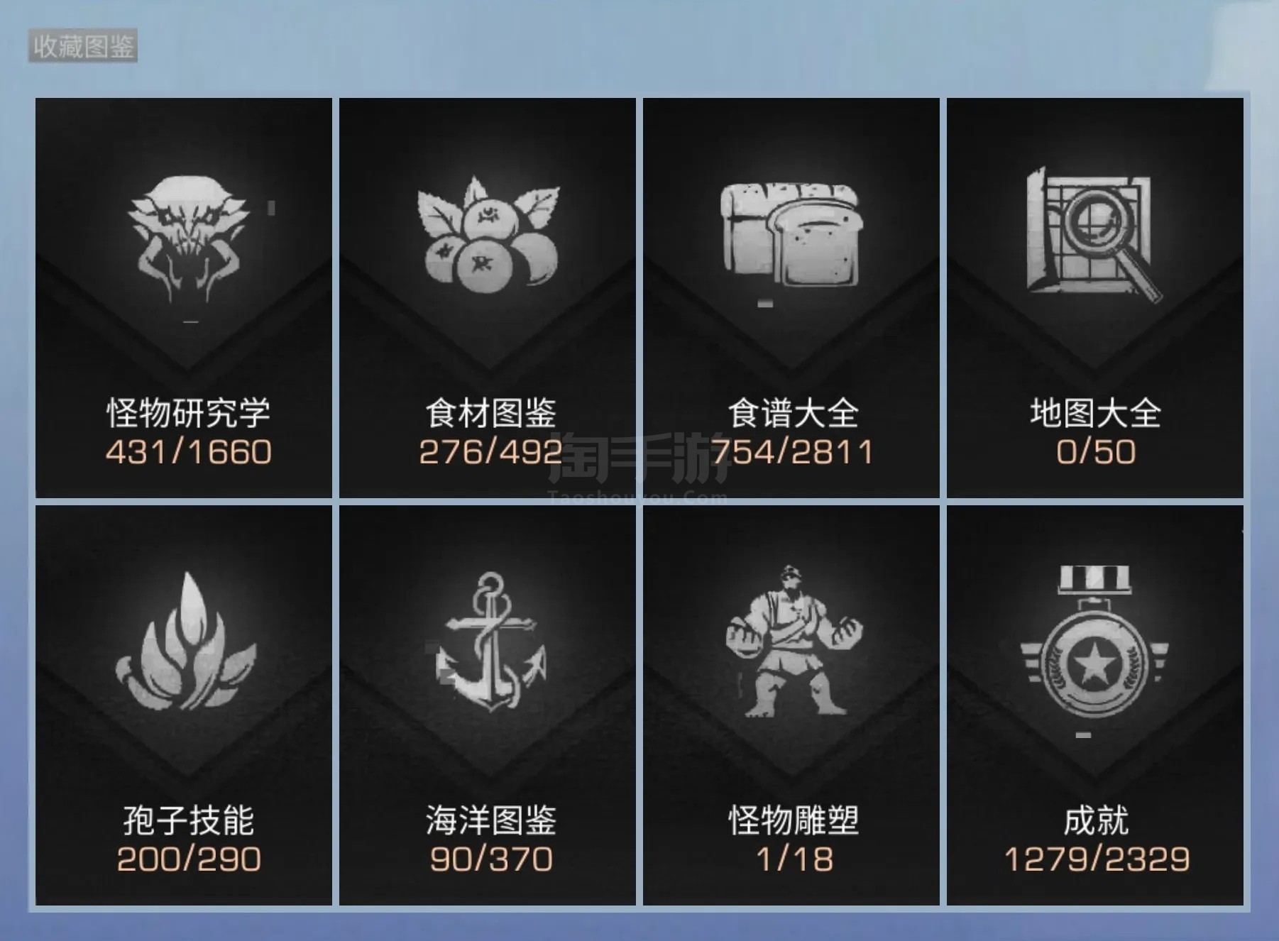Click the ship anchor icon

(490, 642)
